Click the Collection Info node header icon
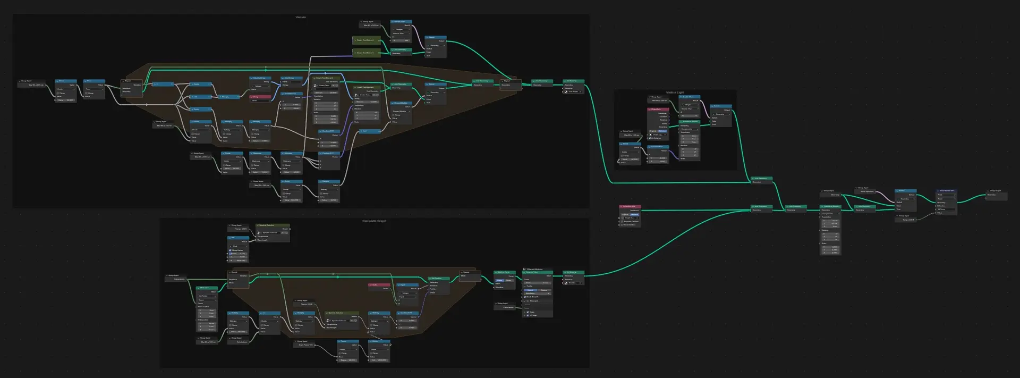Image resolution: width=1020 pixels, height=378 pixels. click(621, 206)
